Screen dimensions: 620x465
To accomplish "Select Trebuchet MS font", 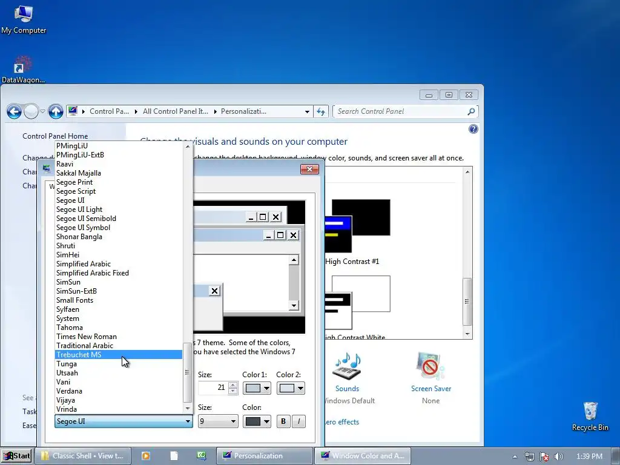I will click(118, 355).
